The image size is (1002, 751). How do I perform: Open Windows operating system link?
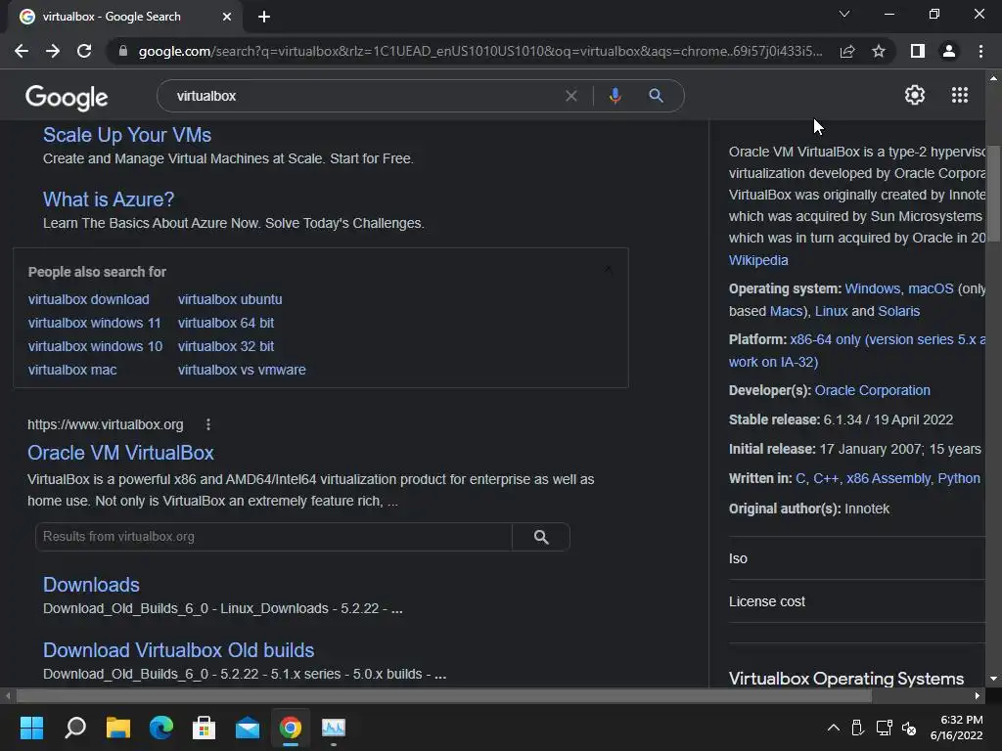[872, 288]
